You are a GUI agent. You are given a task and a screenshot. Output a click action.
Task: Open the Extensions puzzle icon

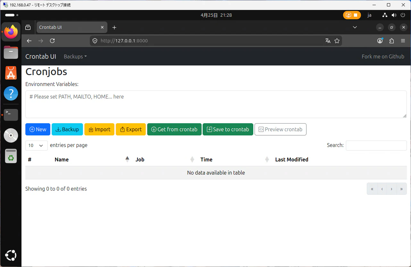point(391,41)
